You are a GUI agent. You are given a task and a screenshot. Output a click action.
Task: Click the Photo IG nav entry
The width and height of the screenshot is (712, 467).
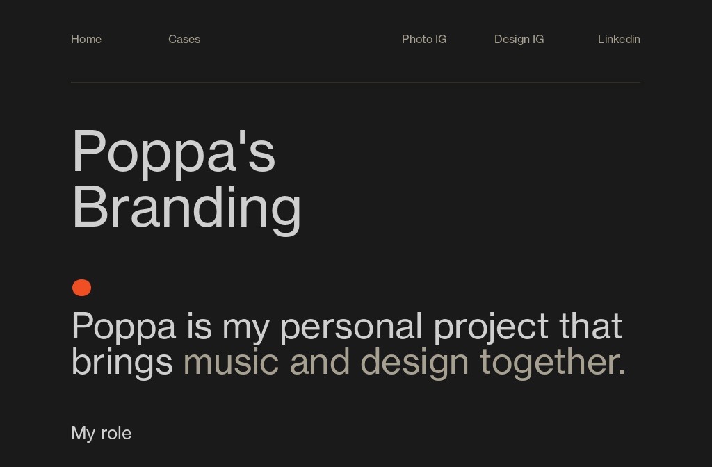click(x=424, y=40)
